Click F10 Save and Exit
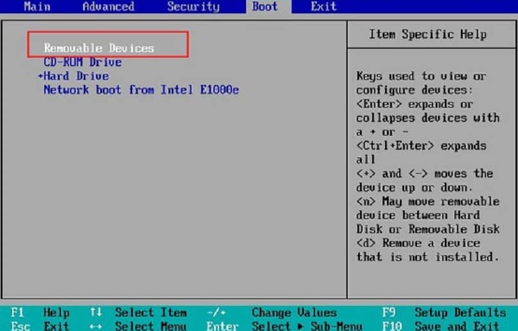This screenshot has height=331, width=518. [x=441, y=326]
